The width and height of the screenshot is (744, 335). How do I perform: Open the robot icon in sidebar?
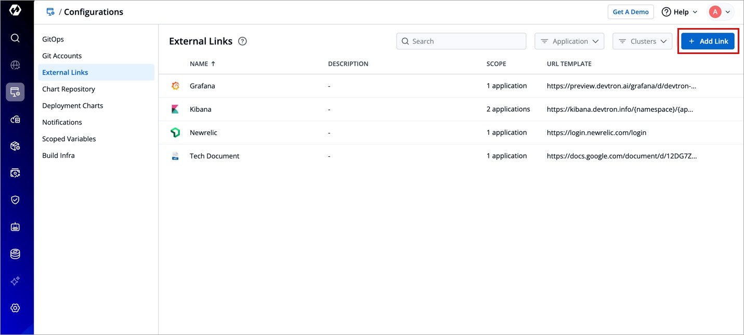point(15,227)
